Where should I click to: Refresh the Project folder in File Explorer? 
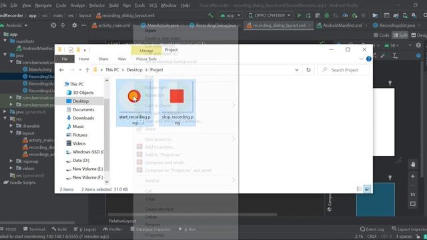[308, 70]
